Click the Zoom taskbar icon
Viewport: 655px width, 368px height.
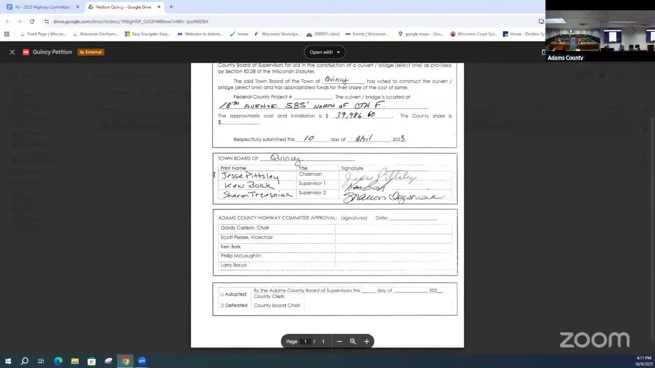coord(142,361)
